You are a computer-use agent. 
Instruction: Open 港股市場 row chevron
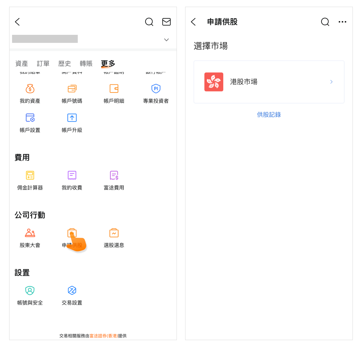[x=331, y=82]
